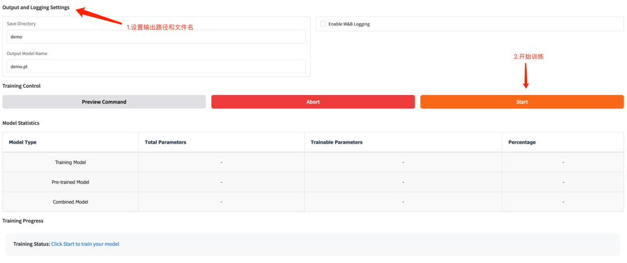Click the Training Model row label
This screenshot has width=627, height=263.
click(70, 162)
